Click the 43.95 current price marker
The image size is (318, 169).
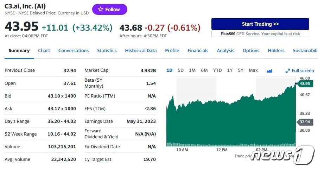point(305,83)
